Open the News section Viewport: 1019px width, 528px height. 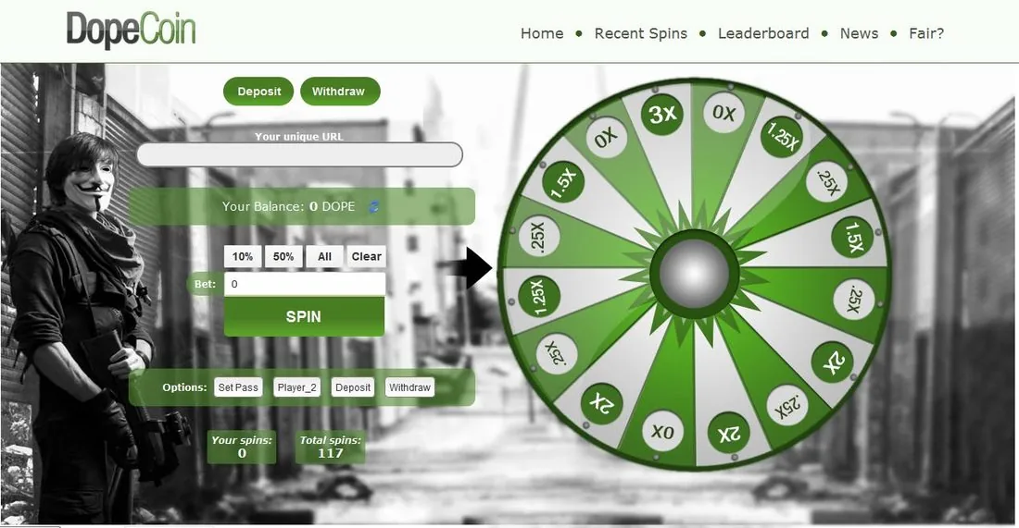point(859,33)
